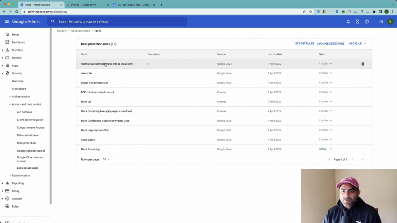Open Block Confidential Acquisition Project Docs rule
Viewport: 397px width, 223px height.
coord(105,121)
